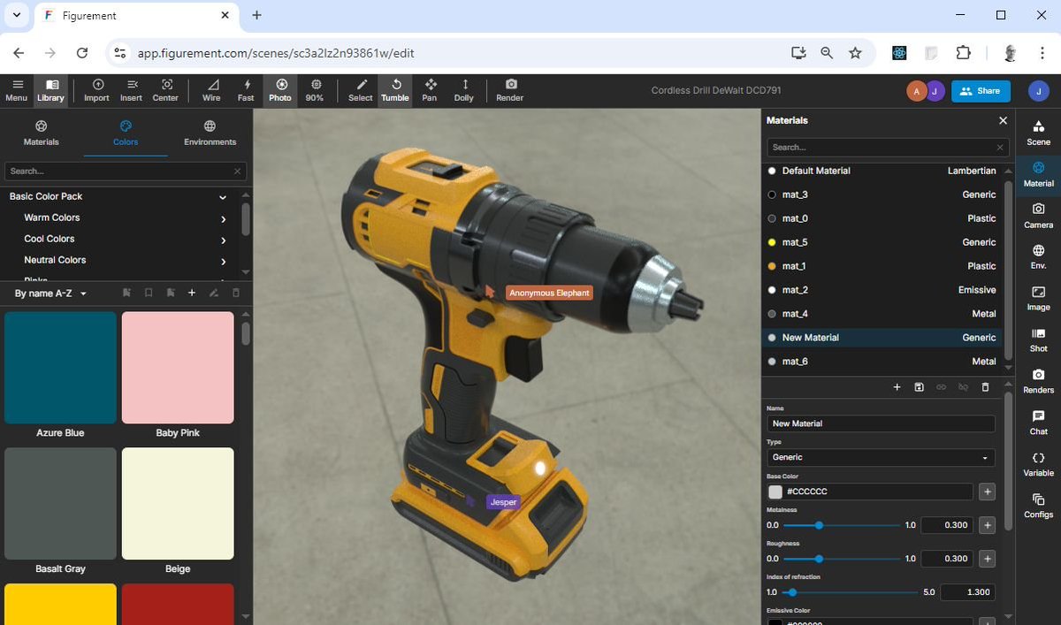Close the Materials panel
The height and width of the screenshot is (625, 1061).
coord(1003,120)
